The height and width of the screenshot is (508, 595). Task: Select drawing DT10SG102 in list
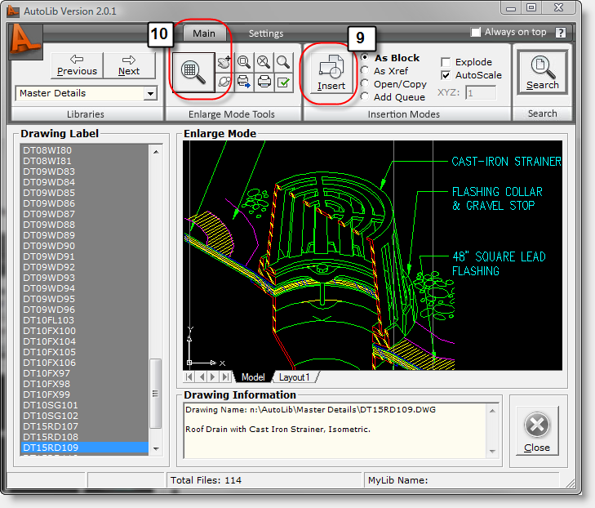(x=86, y=417)
